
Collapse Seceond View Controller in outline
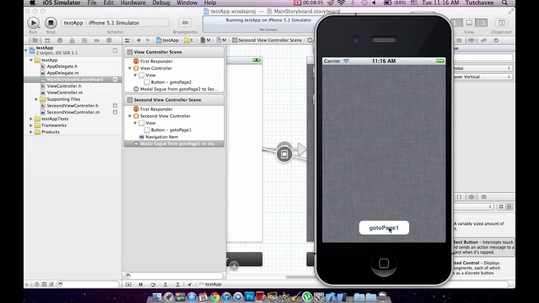(130, 116)
